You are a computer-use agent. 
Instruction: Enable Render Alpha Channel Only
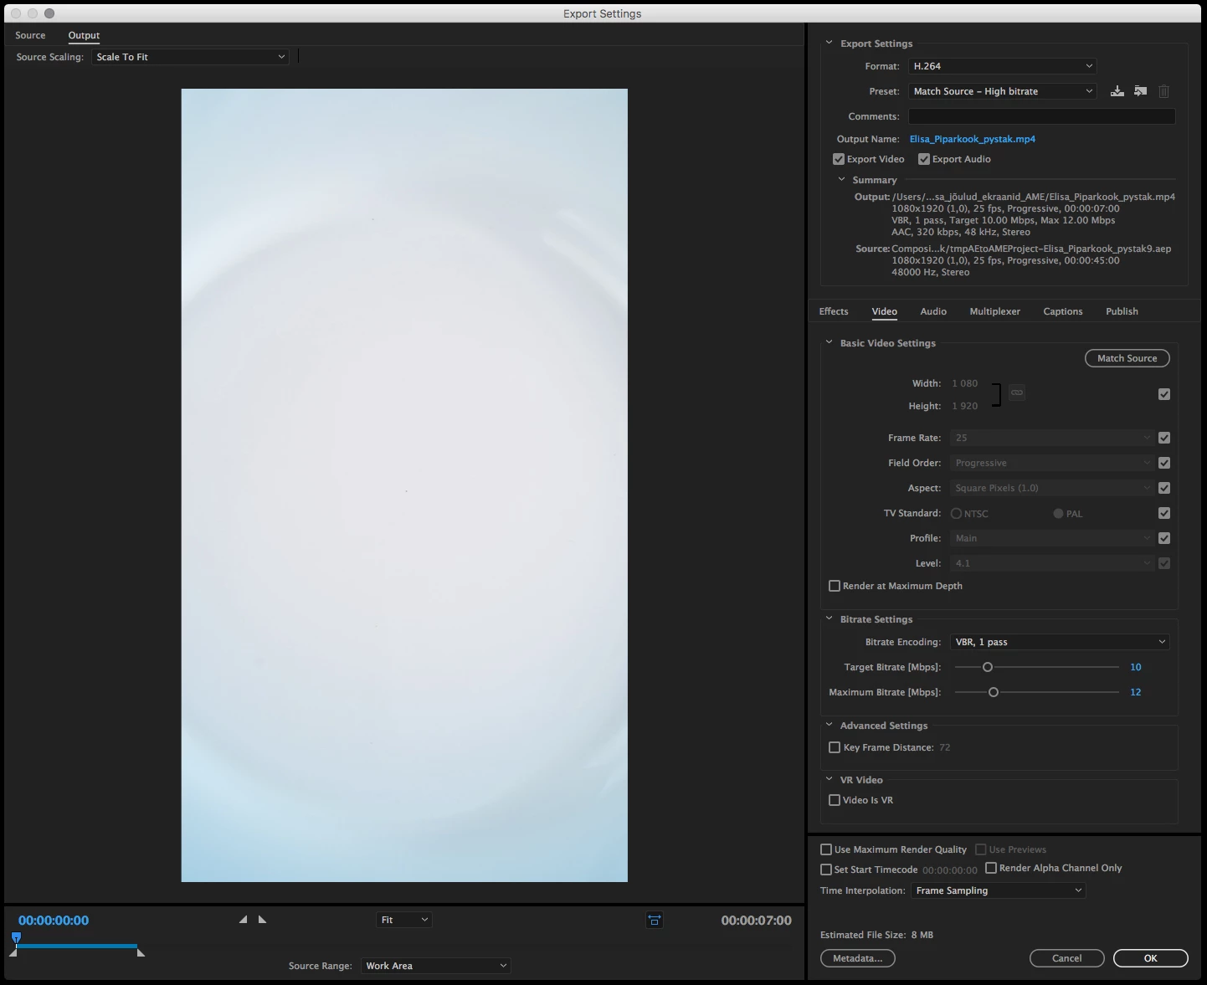(x=991, y=868)
